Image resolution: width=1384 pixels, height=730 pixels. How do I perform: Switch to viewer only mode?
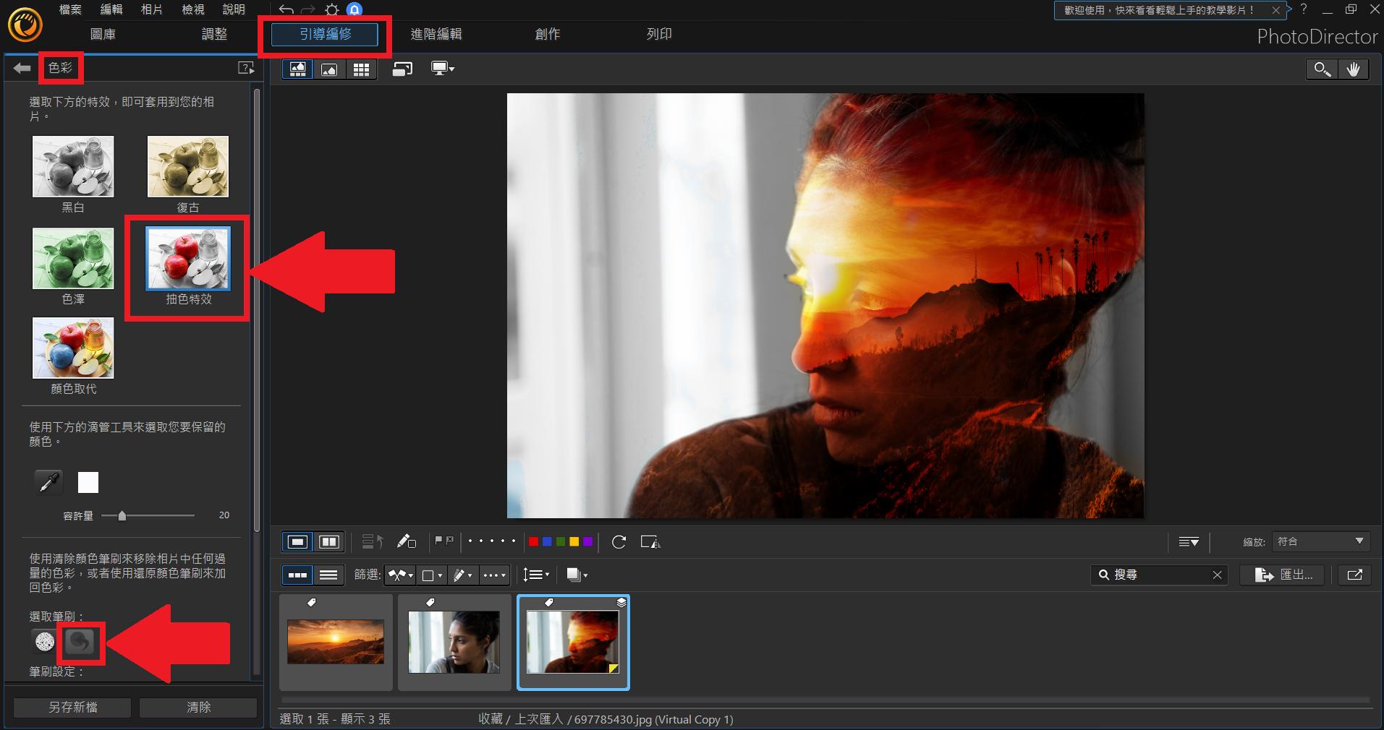coord(329,69)
